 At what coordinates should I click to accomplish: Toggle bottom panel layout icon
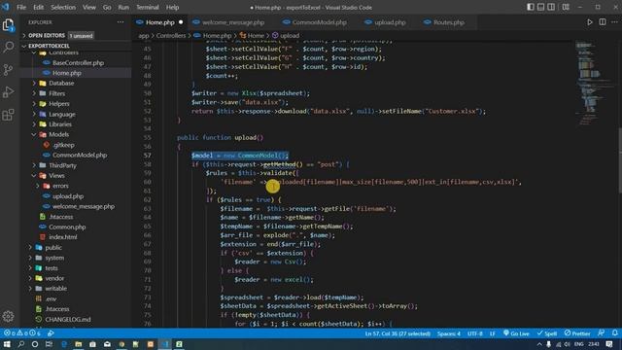[x=540, y=7]
